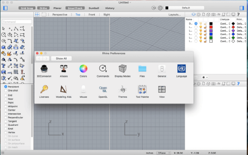248x155 pixels.
Task: Select the checkmark tool in the palette
Action: 10,78
